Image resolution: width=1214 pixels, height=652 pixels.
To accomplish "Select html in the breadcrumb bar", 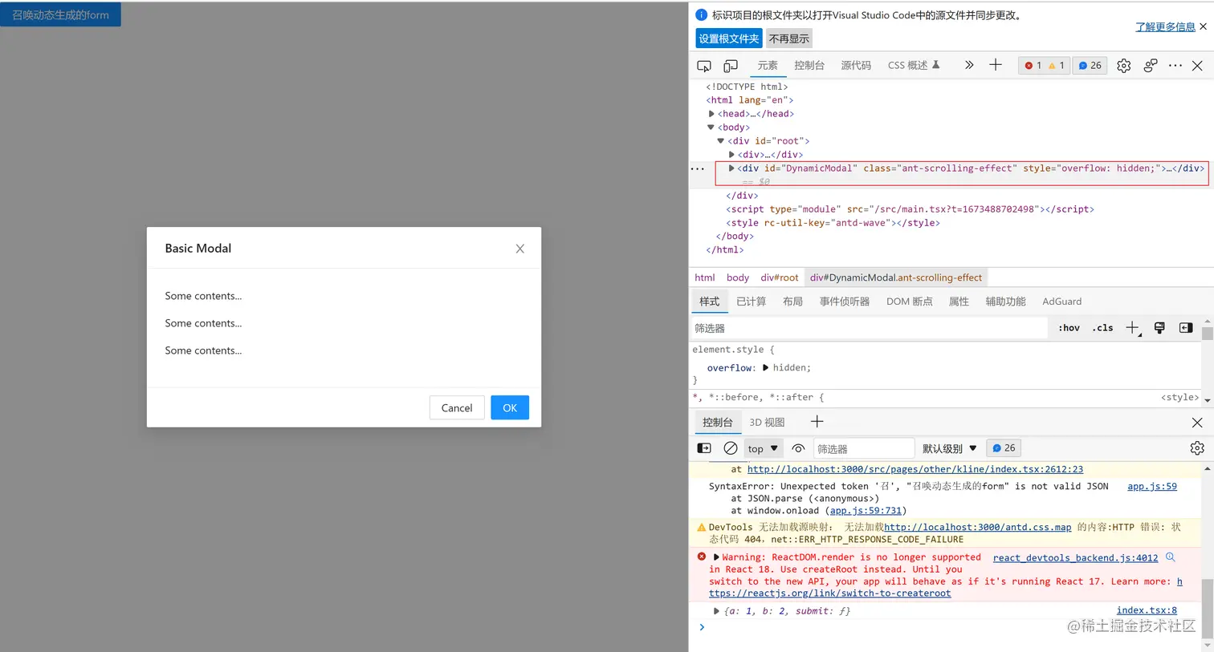I will 705,277.
